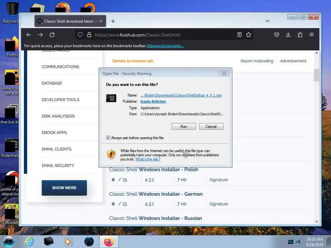Click Advertisement label link

tap(293, 61)
